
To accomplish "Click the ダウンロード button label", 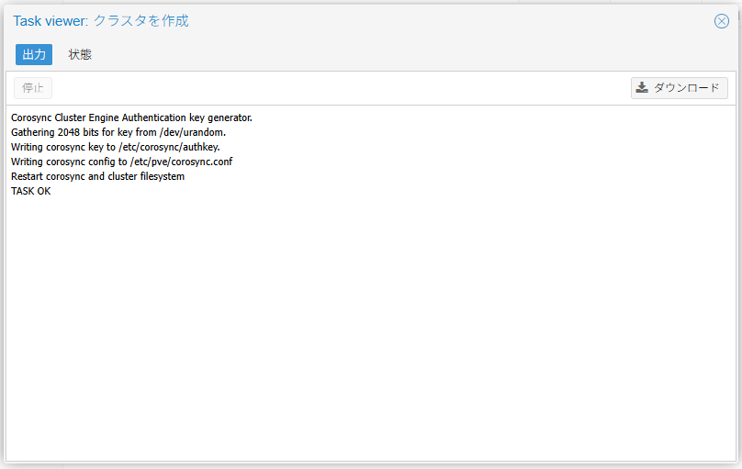I will coord(686,88).
